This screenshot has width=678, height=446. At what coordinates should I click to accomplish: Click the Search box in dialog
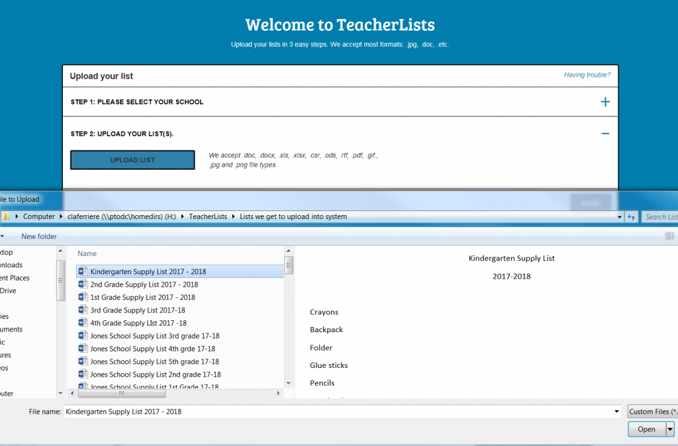[x=659, y=217]
